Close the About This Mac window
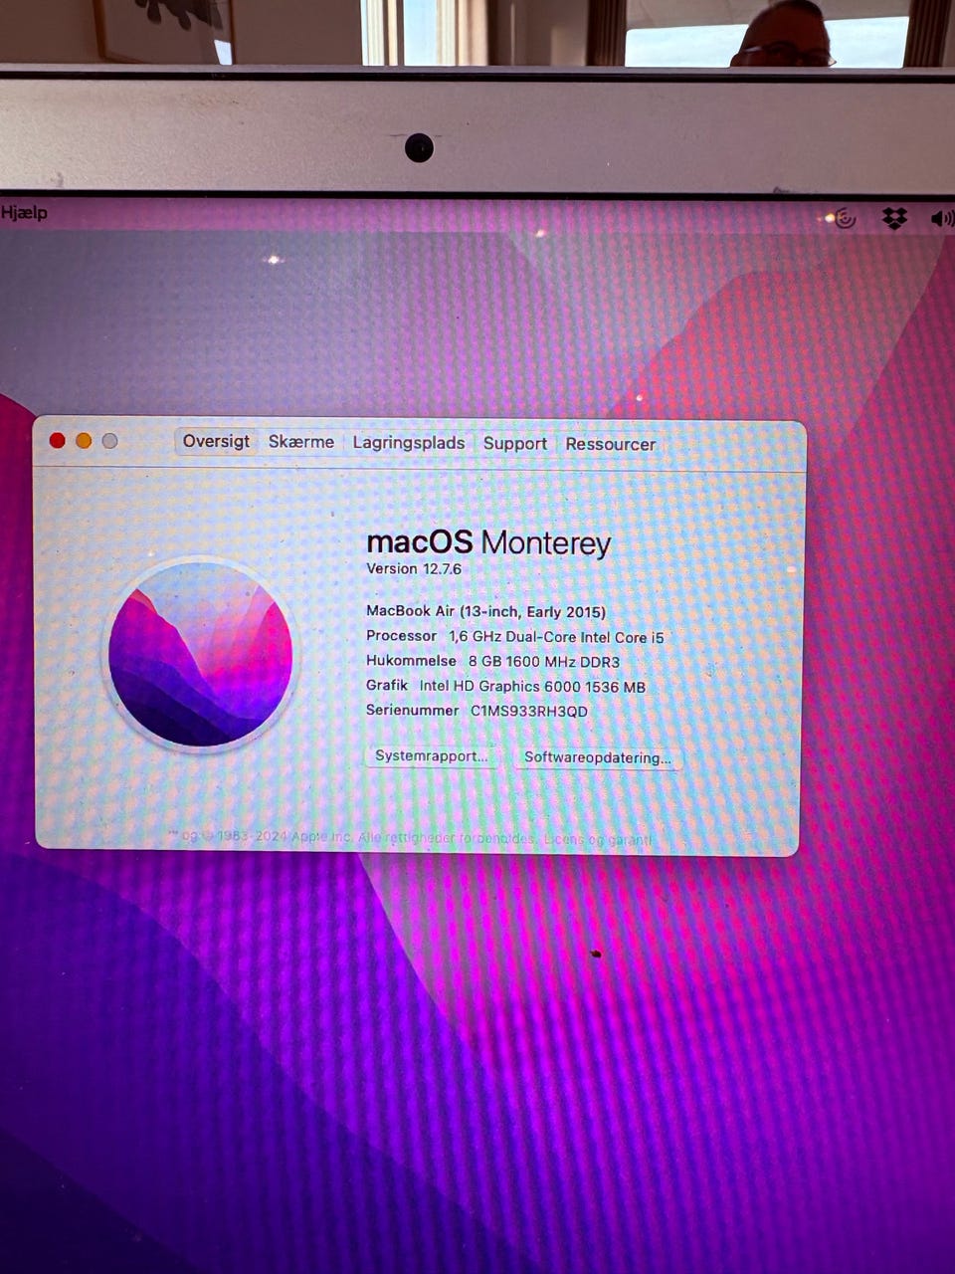 click(57, 440)
